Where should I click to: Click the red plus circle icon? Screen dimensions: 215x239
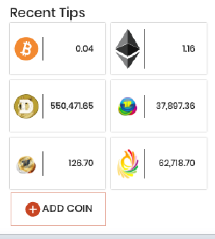33,209
